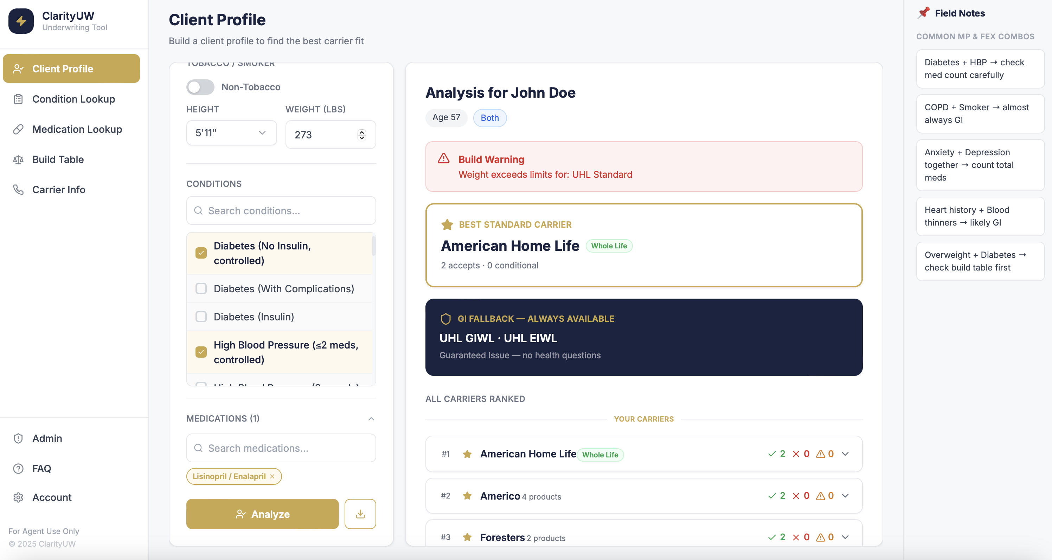The image size is (1052, 560).
Task: Open the Overweight + Diabetes field note
Action: tap(980, 261)
